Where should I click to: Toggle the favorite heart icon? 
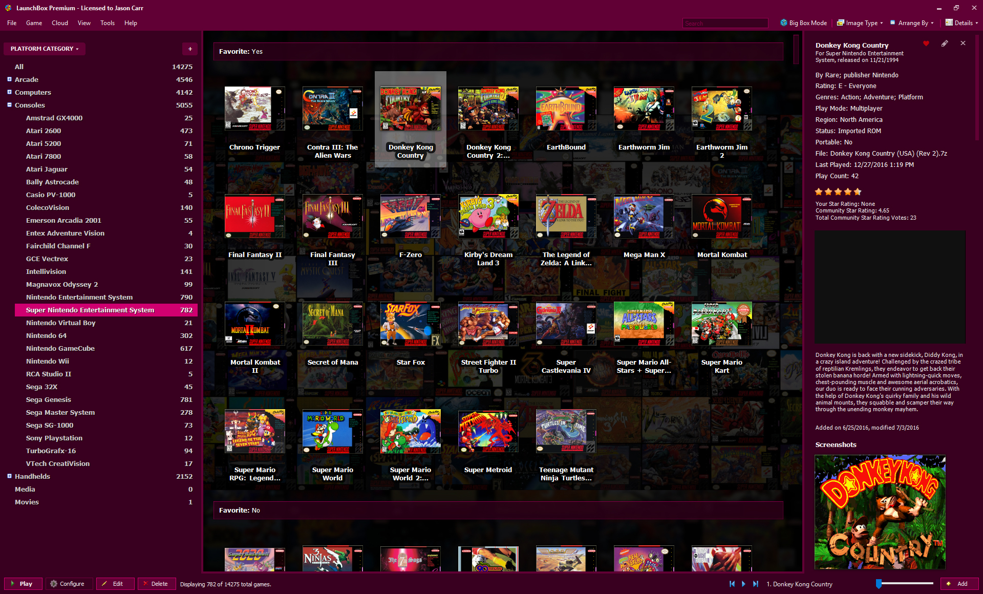(926, 44)
